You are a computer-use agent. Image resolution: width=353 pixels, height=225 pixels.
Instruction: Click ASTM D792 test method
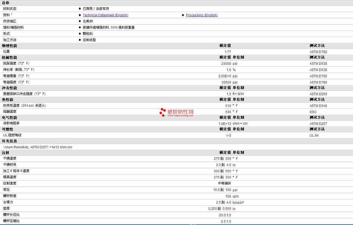(318, 52)
